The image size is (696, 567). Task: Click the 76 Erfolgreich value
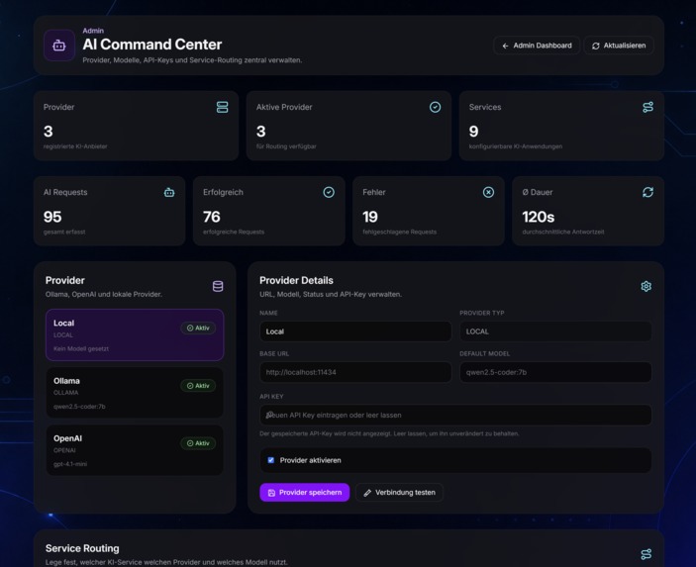pos(212,217)
